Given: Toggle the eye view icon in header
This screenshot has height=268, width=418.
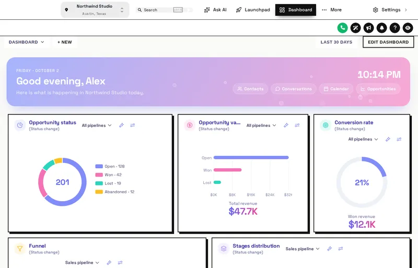Looking at the screenshot, I should 408,28.
